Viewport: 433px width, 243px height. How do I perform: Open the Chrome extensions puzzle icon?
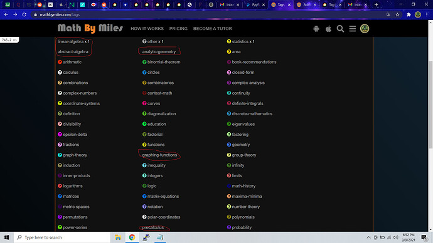coord(409,14)
